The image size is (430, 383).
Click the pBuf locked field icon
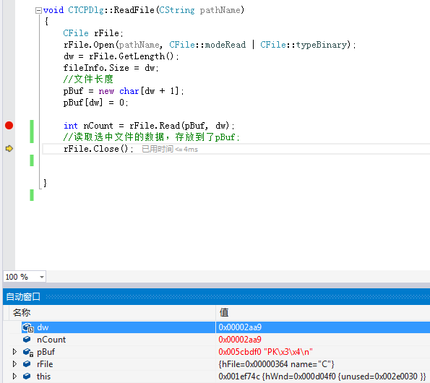point(28,352)
